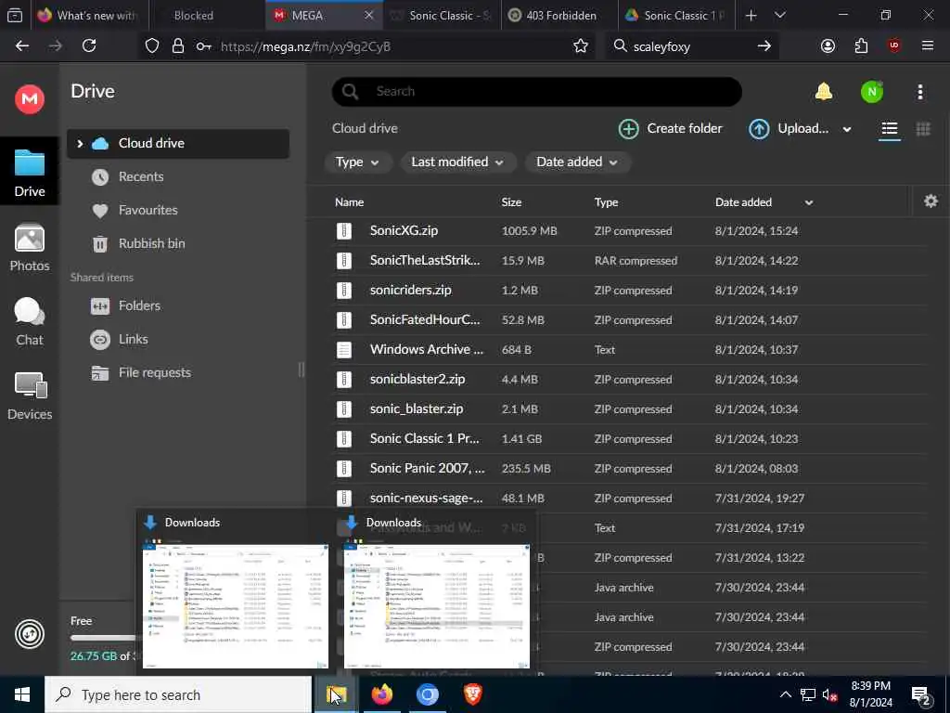The width and height of the screenshot is (950, 713).
Task: Click the Windows Start button
Action: (x=22, y=694)
